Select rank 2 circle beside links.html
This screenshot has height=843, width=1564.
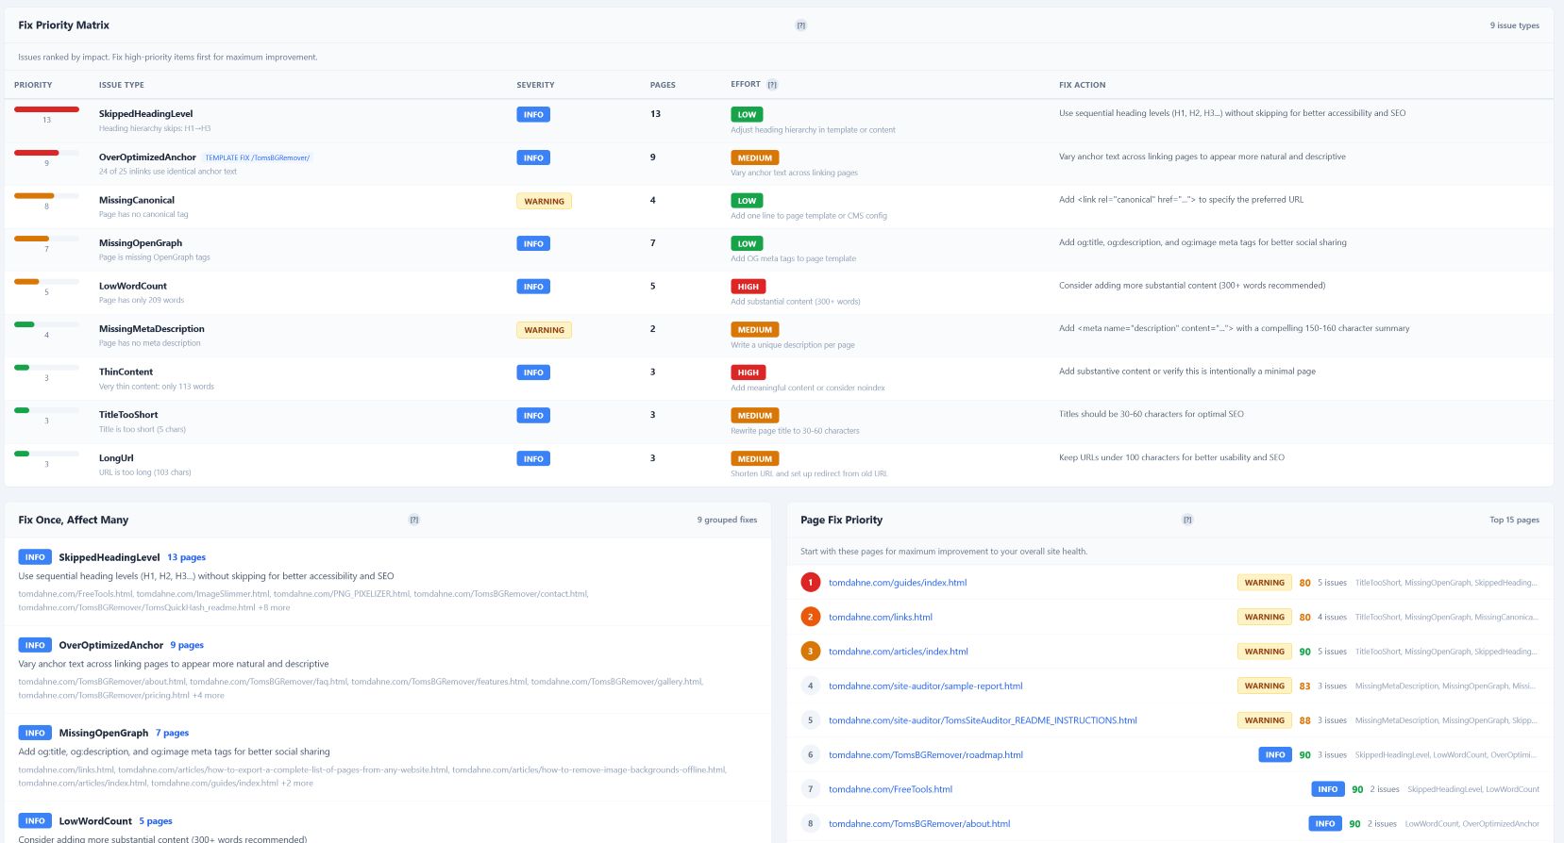tap(810, 617)
